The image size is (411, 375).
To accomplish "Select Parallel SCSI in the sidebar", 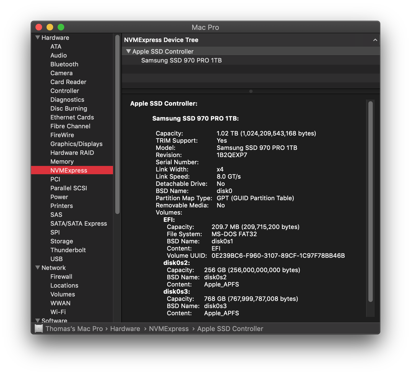I will [69, 188].
